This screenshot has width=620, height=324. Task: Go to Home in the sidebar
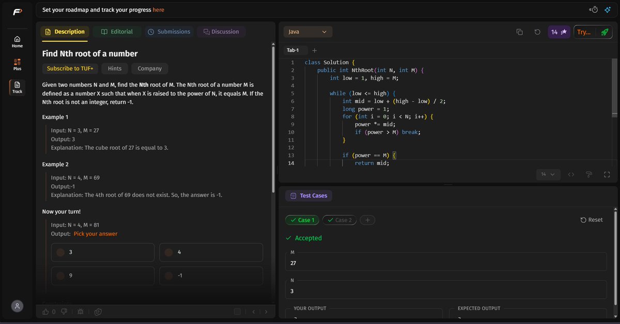tap(17, 41)
